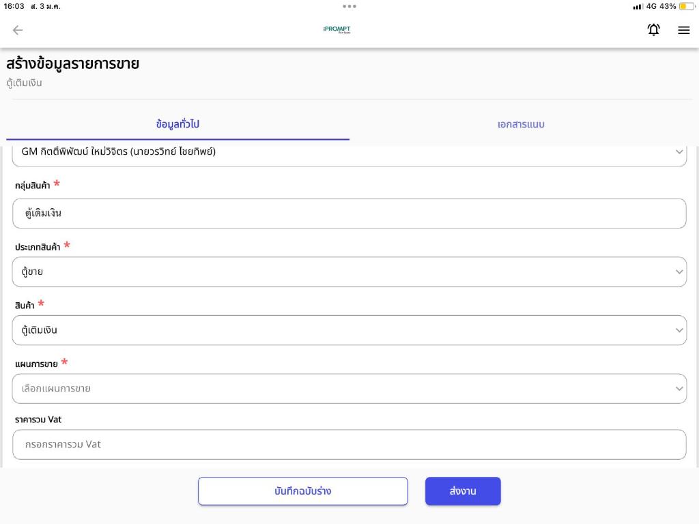Tap the battery indicator in status bar
The height and width of the screenshot is (524, 699).
tap(686, 6)
